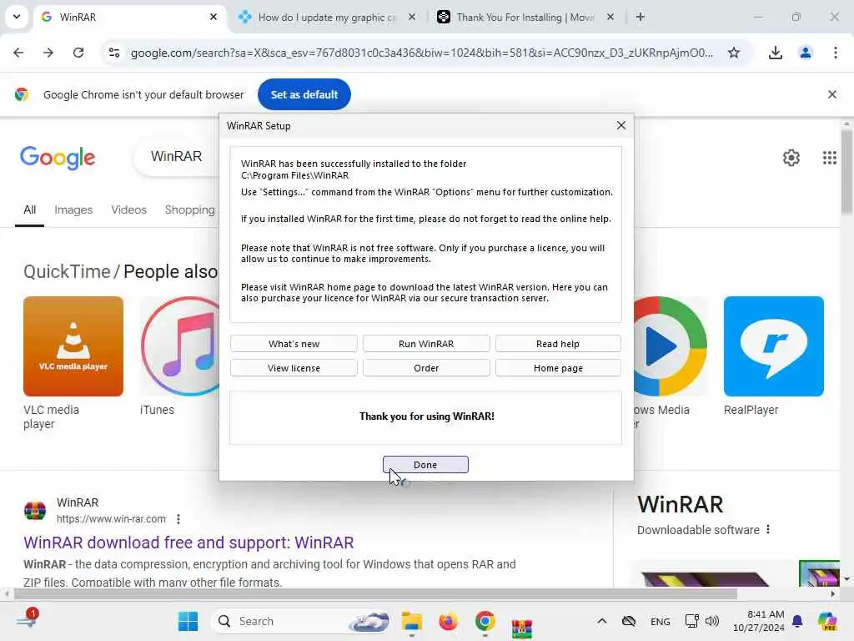Click the Google logo
854x641 pixels.
coord(58,158)
